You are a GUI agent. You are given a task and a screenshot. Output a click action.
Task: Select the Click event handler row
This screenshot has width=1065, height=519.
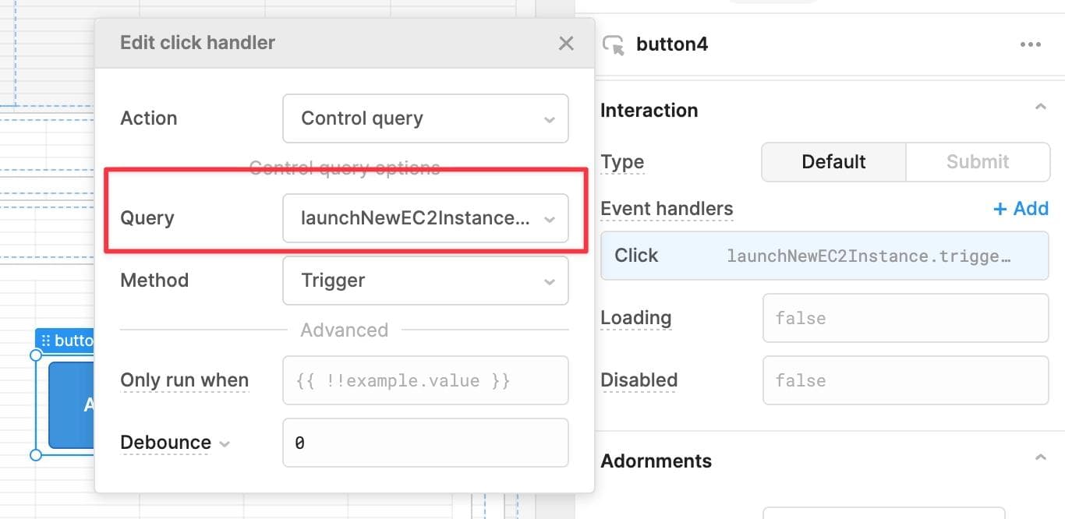click(x=824, y=255)
